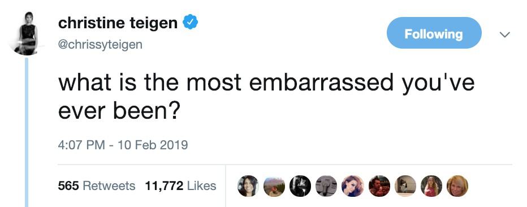
Task: Click the blue vertical thread connector line
Action: point(27,132)
